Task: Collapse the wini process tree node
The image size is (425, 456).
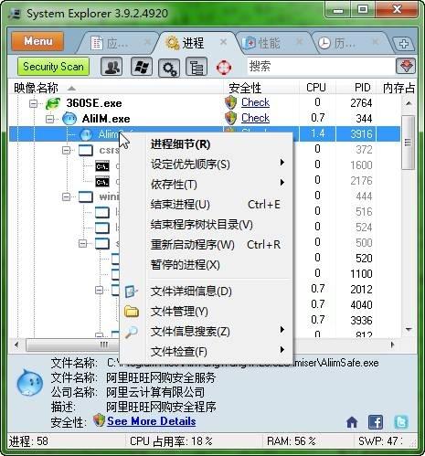Action: click(x=66, y=196)
